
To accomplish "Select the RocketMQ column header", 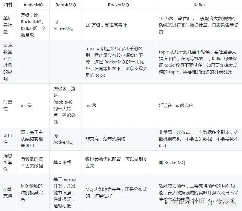I will pos(118,5).
